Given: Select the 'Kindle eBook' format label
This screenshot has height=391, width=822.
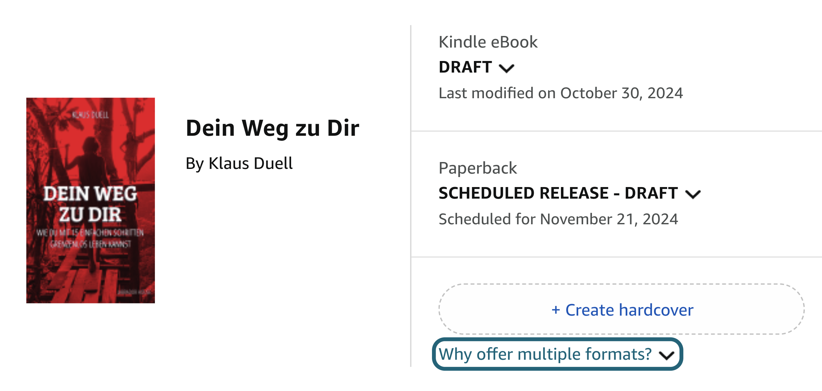Looking at the screenshot, I should click(x=488, y=42).
